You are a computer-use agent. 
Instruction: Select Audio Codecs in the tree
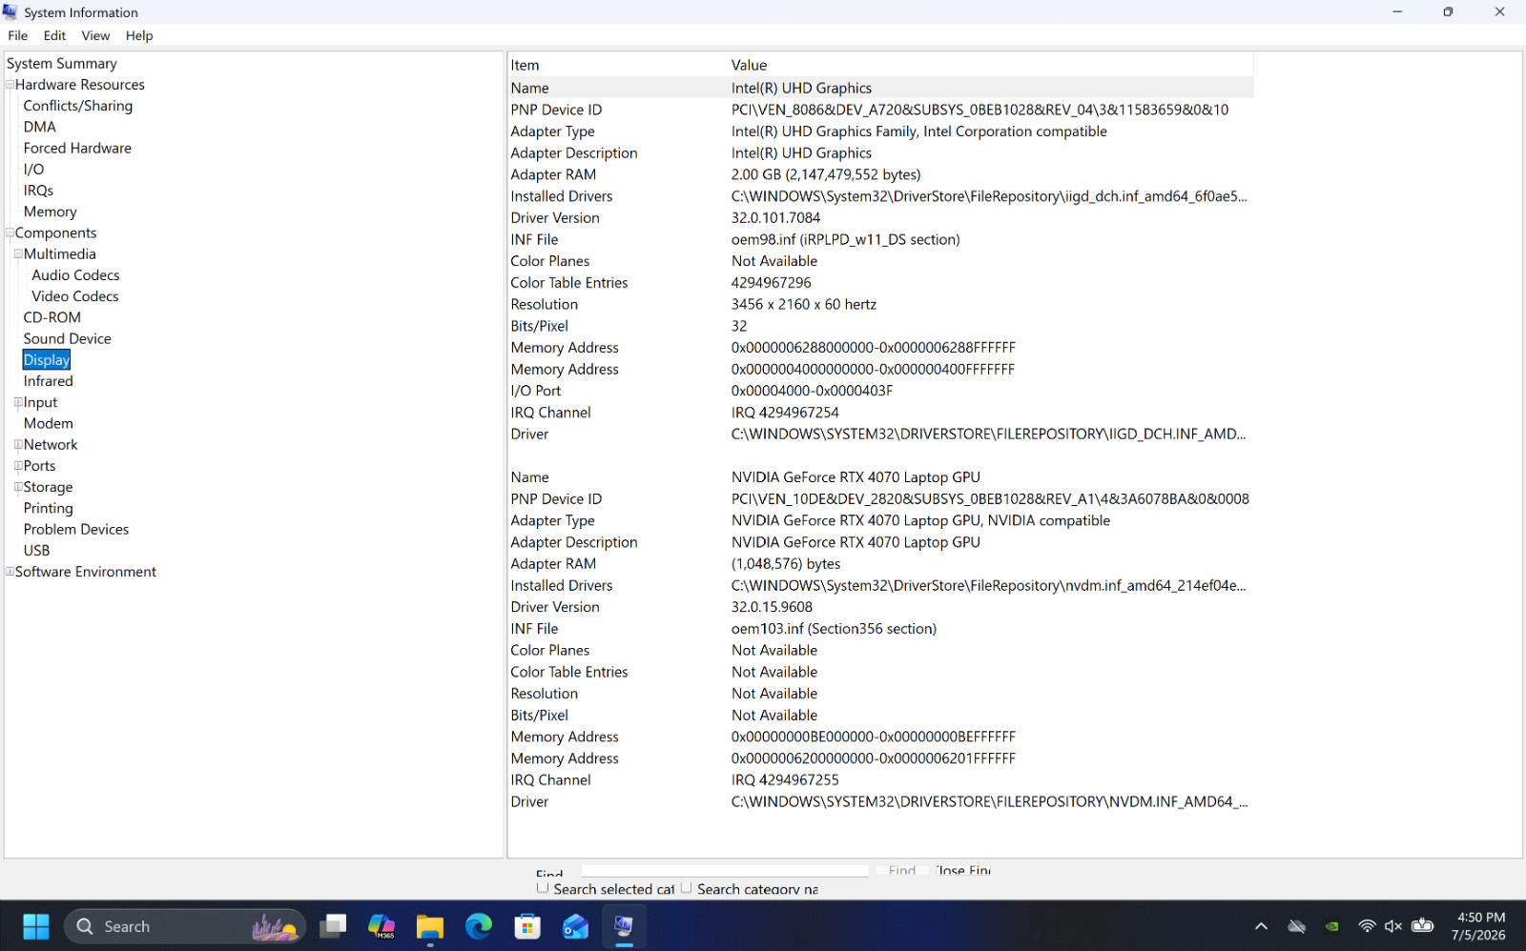pyautogui.click(x=76, y=275)
